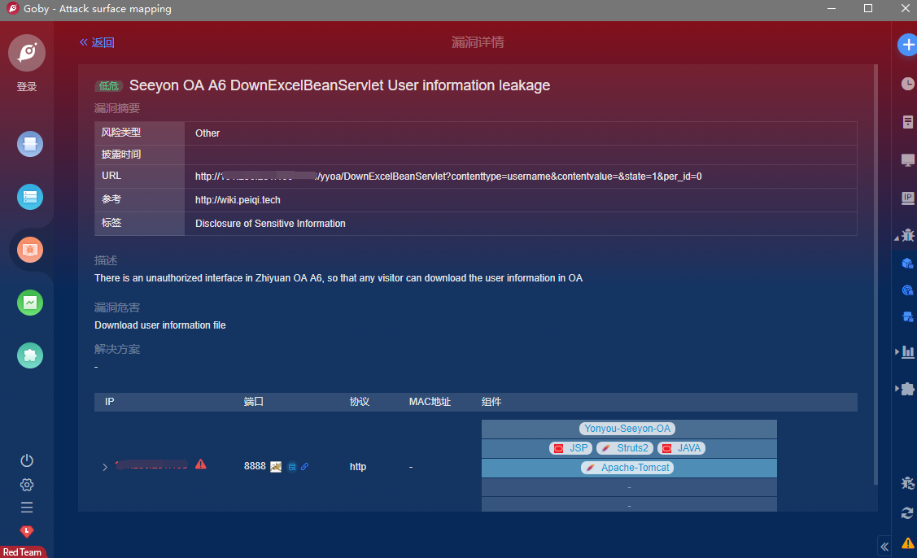Open the vulnerability tab in left sidebar
Viewport: 917px width, 558px height.
(x=30, y=250)
